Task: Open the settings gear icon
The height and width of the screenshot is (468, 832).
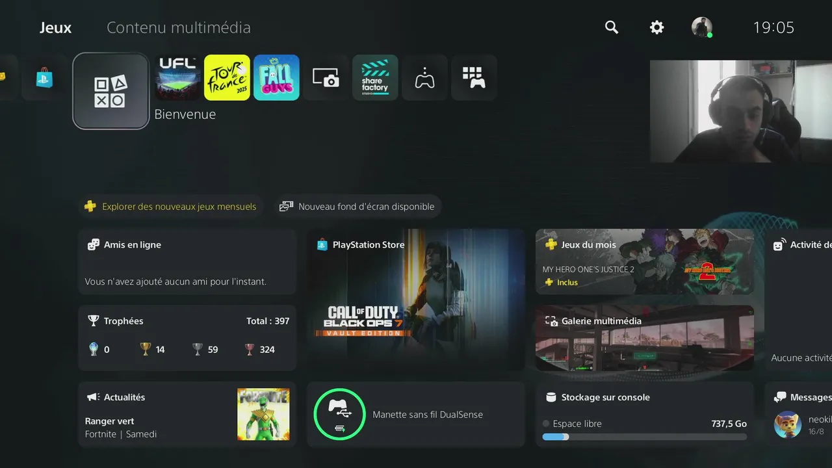Action: (657, 27)
